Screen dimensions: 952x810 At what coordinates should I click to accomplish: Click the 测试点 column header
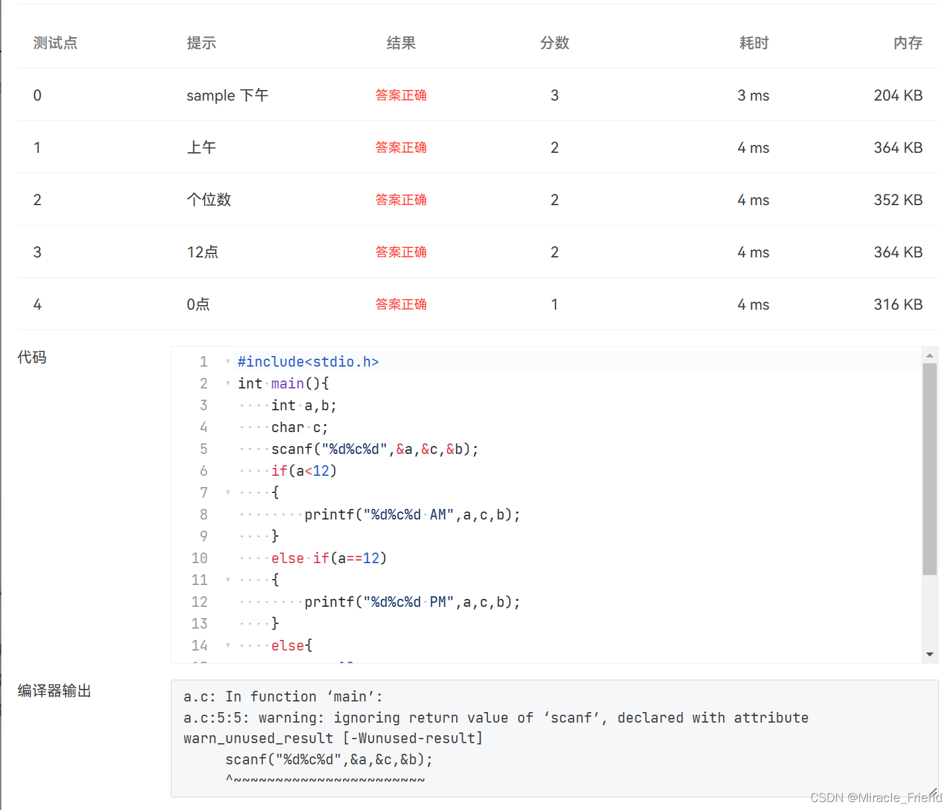(55, 42)
